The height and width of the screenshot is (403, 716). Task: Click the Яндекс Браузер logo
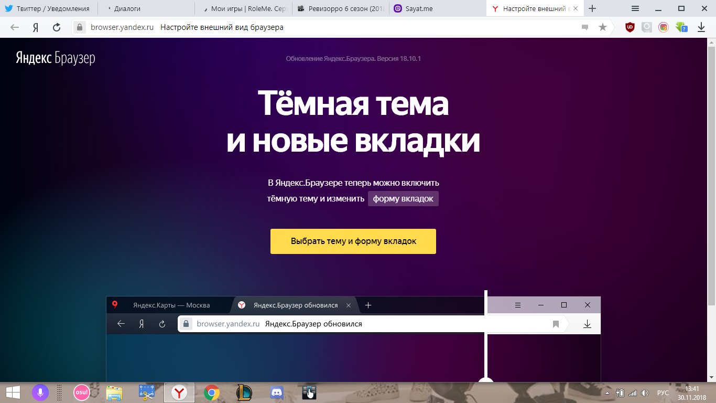coord(56,58)
